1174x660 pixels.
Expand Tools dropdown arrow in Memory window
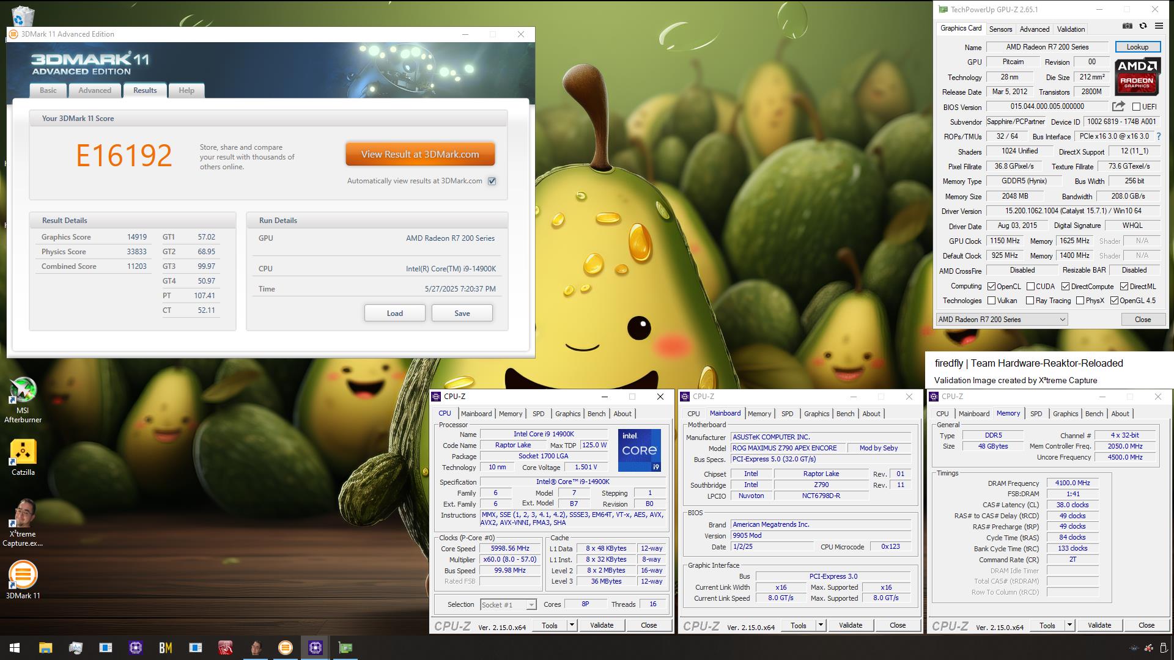[1069, 625]
